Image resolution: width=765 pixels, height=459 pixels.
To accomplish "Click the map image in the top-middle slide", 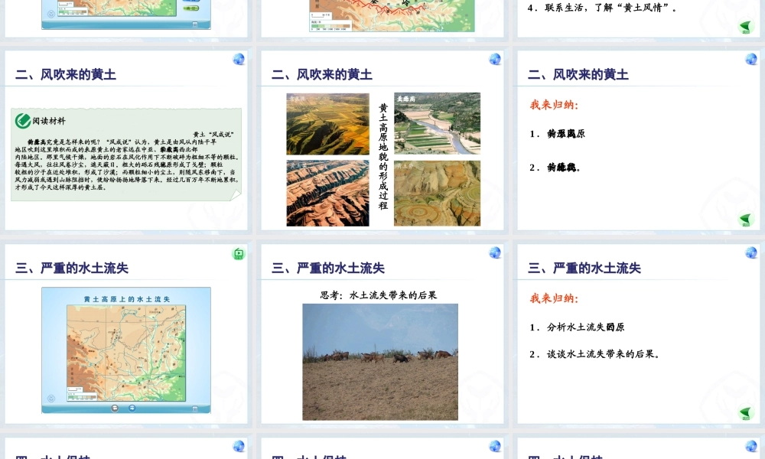I will 392,15.
